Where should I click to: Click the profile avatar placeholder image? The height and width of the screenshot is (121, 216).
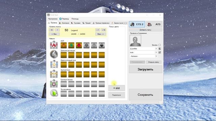tap(135, 40)
